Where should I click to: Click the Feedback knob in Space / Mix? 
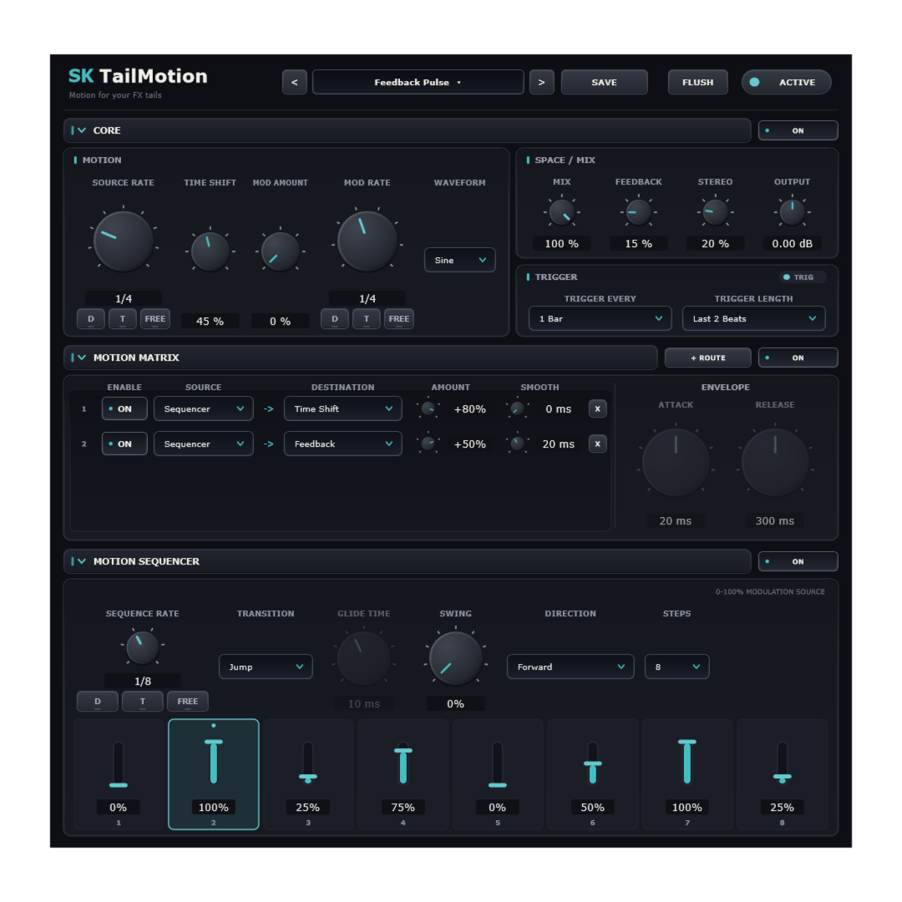[x=639, y=212]
